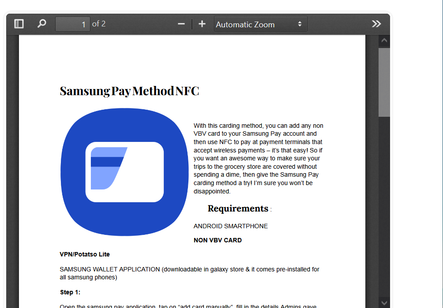The height and width of the screenshot is (308, 443).
Task: Open the Find bar with the magnifier icon
Action: [x=41, y=24]
